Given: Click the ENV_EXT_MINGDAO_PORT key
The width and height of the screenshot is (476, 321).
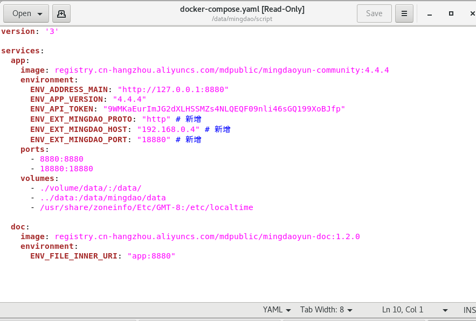Looking at the screenshot, I should click(79, 139).
